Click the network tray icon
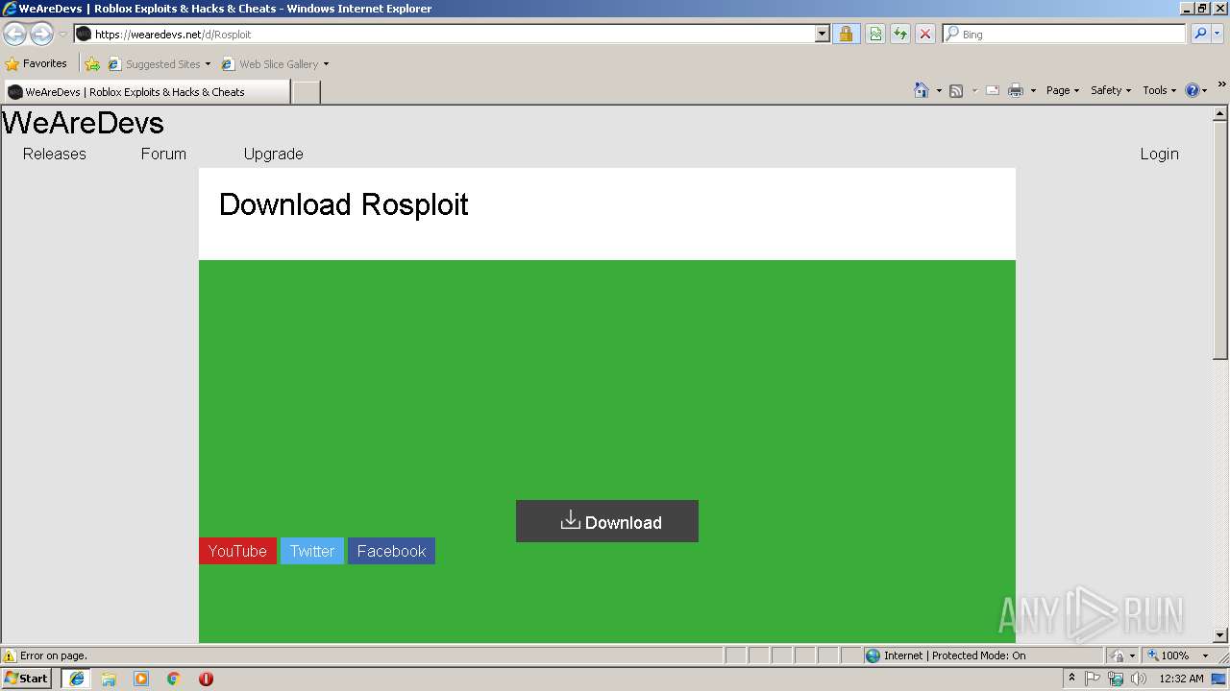Viewport: 1230px width, 691px height. click(x=1116, y=679)
